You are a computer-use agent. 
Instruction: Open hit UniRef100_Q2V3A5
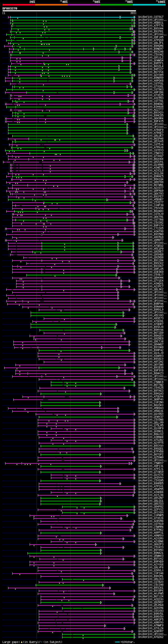coord(151,75)
